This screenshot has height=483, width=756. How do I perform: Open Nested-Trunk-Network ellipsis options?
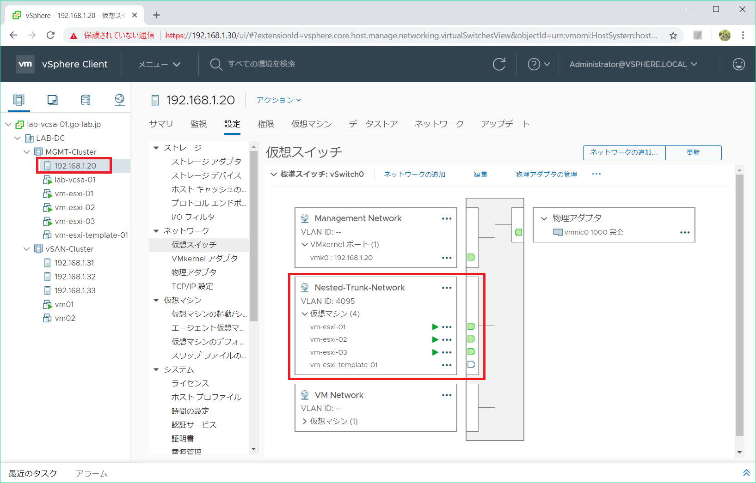click(x=447, y=288)
